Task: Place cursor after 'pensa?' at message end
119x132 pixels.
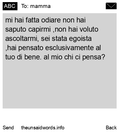Action: [x=105, y=57]
